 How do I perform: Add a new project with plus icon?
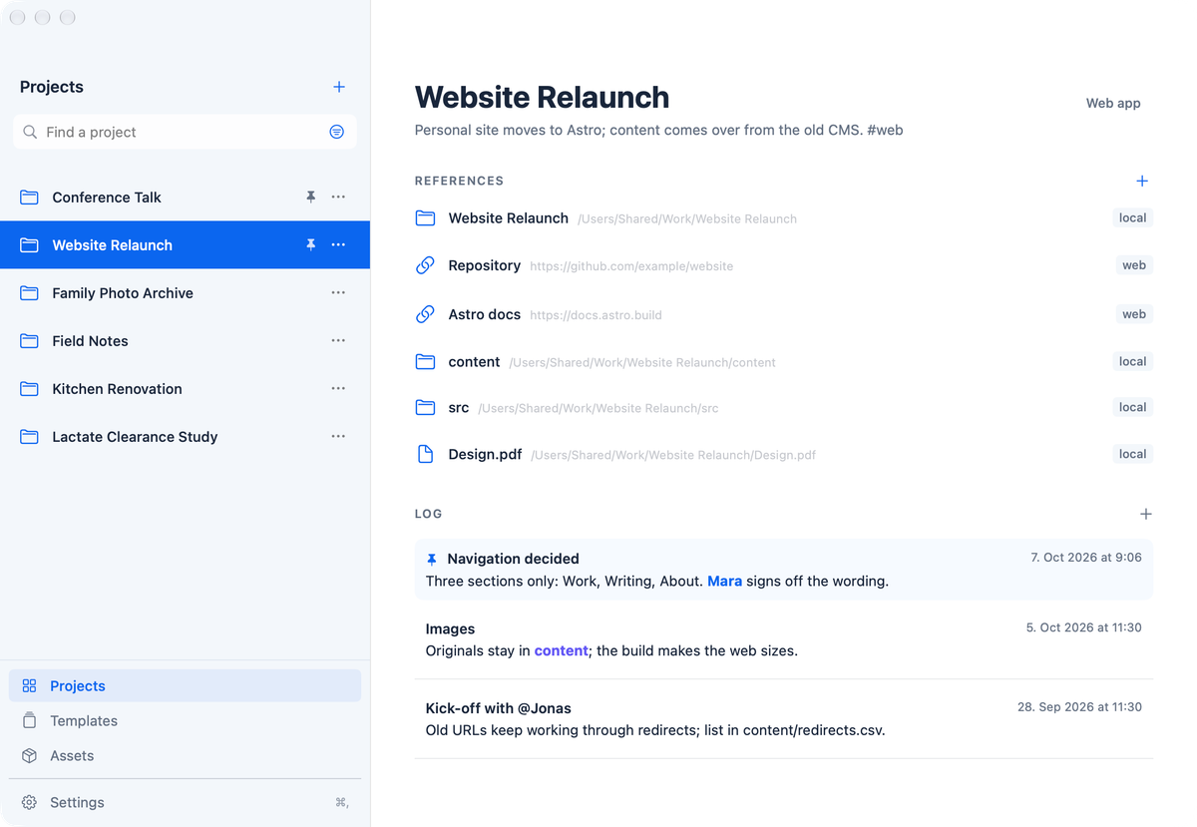coord(339,87)
